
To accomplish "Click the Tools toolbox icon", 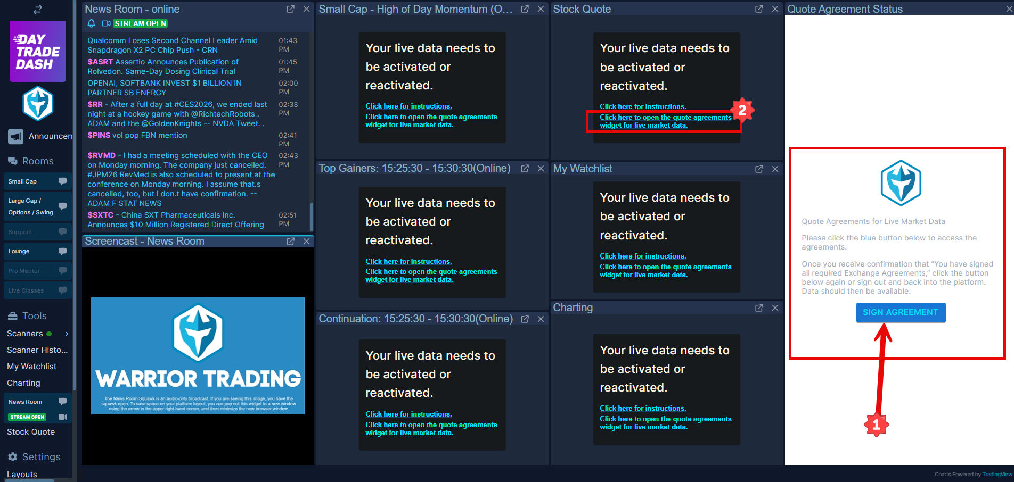I will pos(13,316).
